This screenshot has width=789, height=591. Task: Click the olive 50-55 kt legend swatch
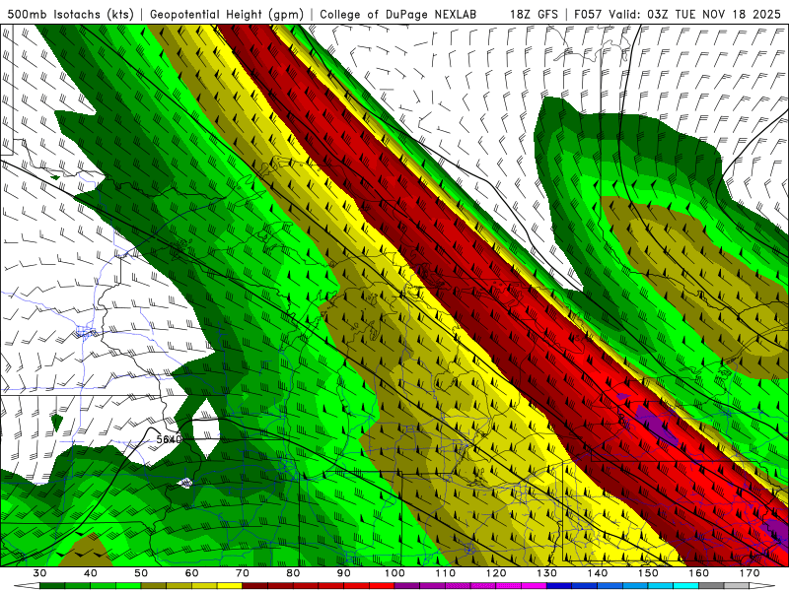[x=154, y=586]
